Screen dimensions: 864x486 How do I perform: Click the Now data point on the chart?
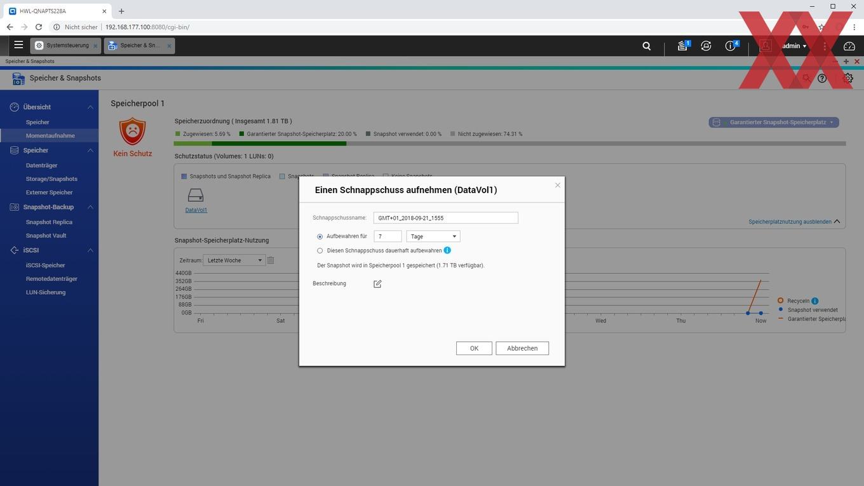point(760,313)
